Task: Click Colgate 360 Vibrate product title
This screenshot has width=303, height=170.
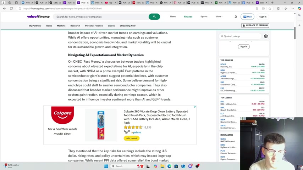Action: tap(157, 117)
